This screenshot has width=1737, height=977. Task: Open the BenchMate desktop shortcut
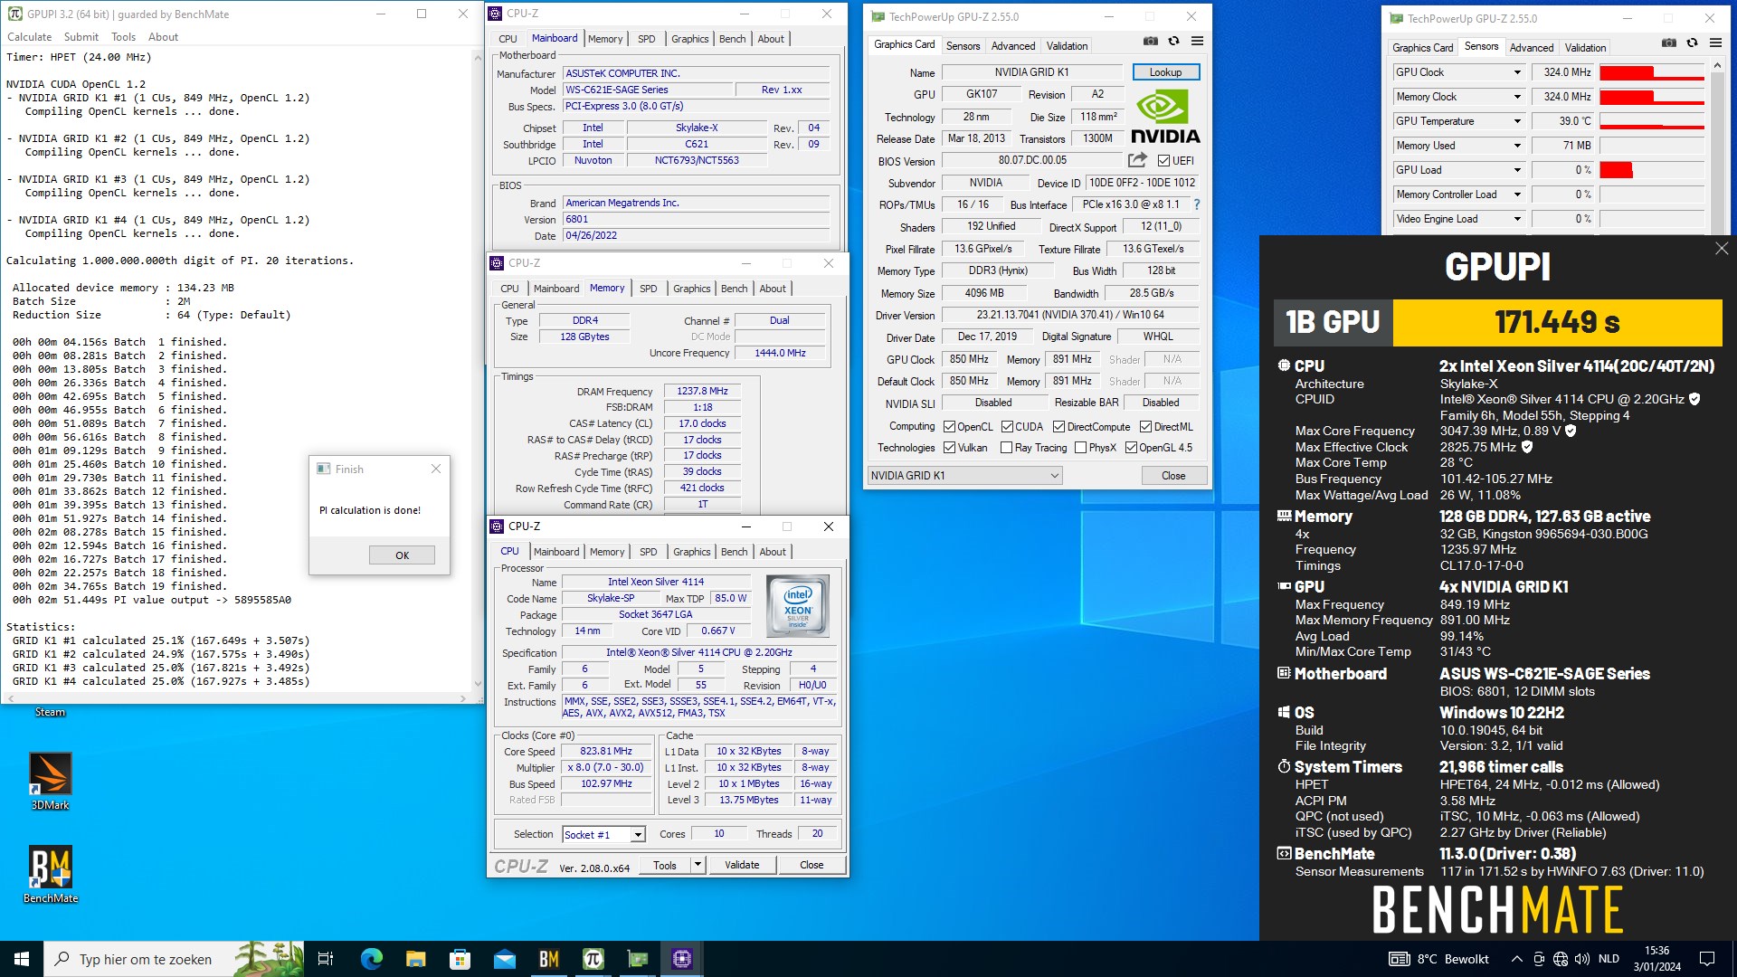(x=51, y=875)
